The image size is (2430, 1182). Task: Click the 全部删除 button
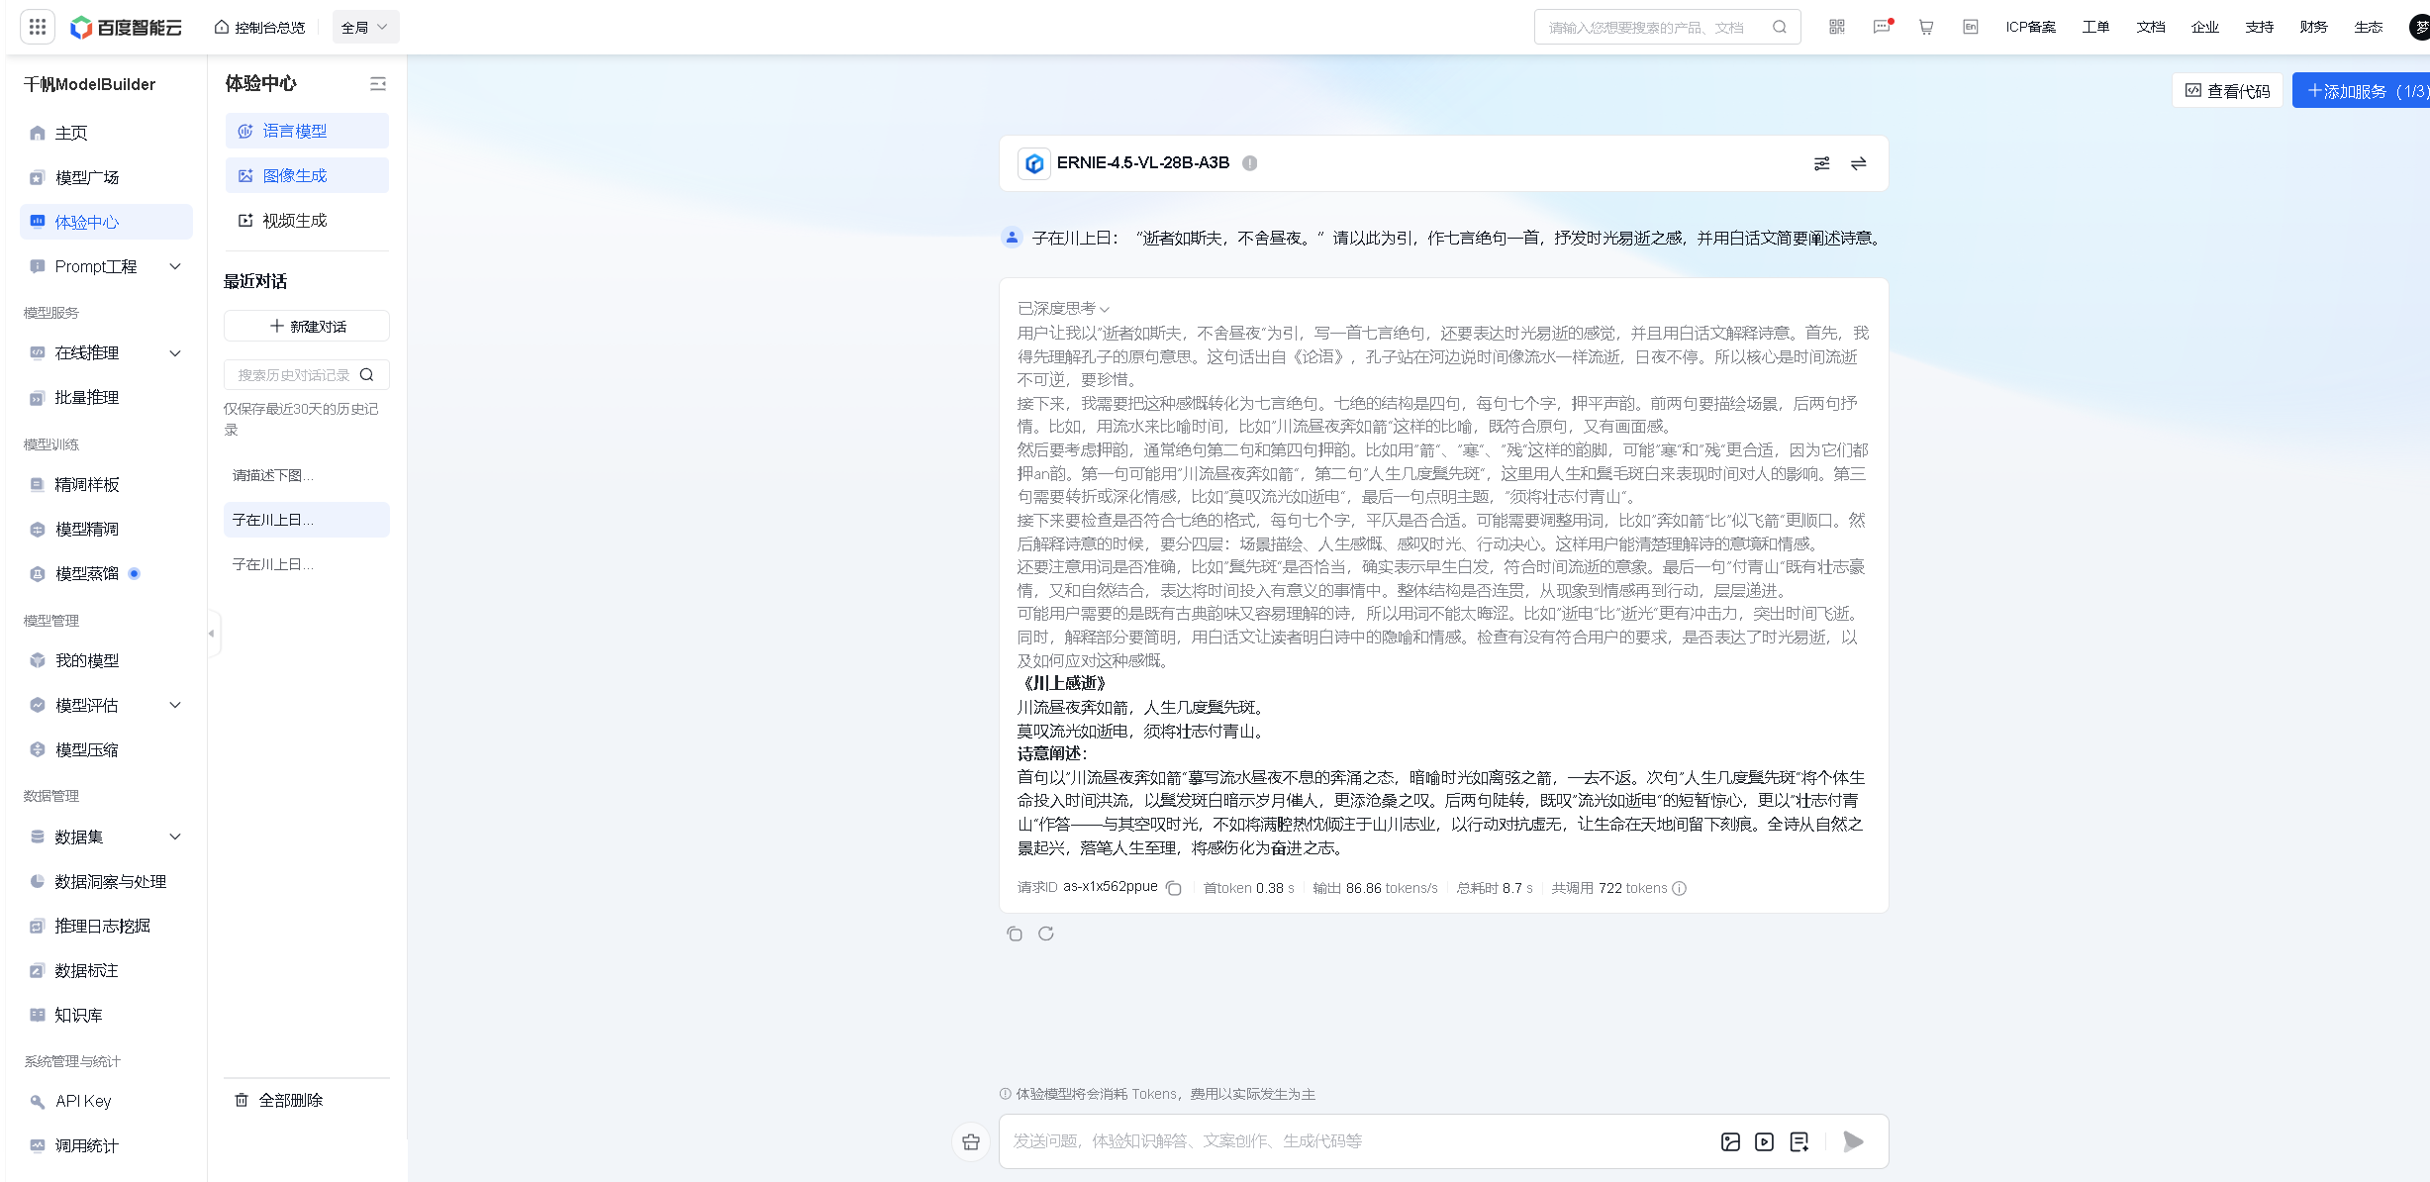[279, 1100]
